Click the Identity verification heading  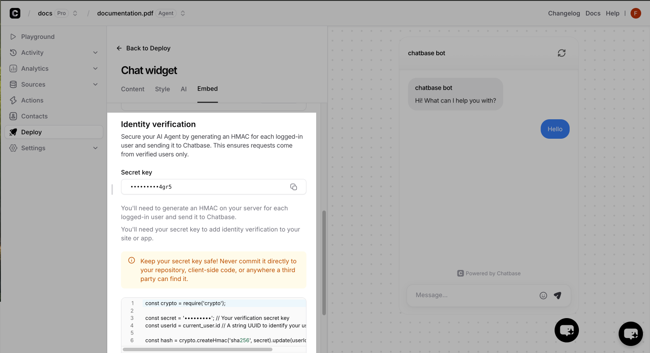pos(158,124)
